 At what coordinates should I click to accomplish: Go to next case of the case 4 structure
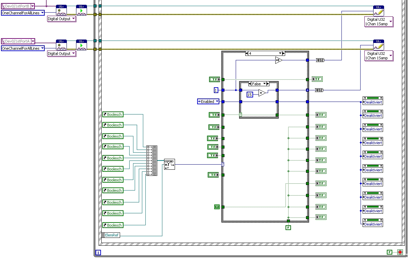283,54
